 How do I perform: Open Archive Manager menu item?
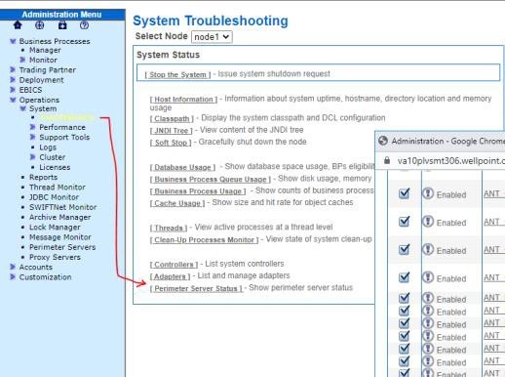[59, 217]
